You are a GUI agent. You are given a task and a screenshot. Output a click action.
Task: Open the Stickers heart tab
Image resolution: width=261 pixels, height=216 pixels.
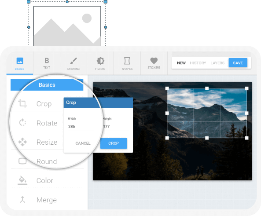[154, 63]
